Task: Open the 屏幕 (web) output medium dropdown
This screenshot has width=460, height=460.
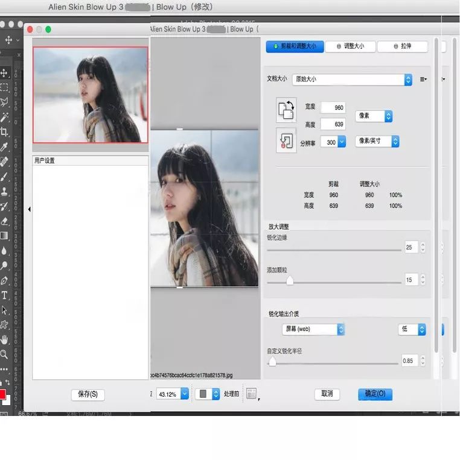Action: click(313, 329)
